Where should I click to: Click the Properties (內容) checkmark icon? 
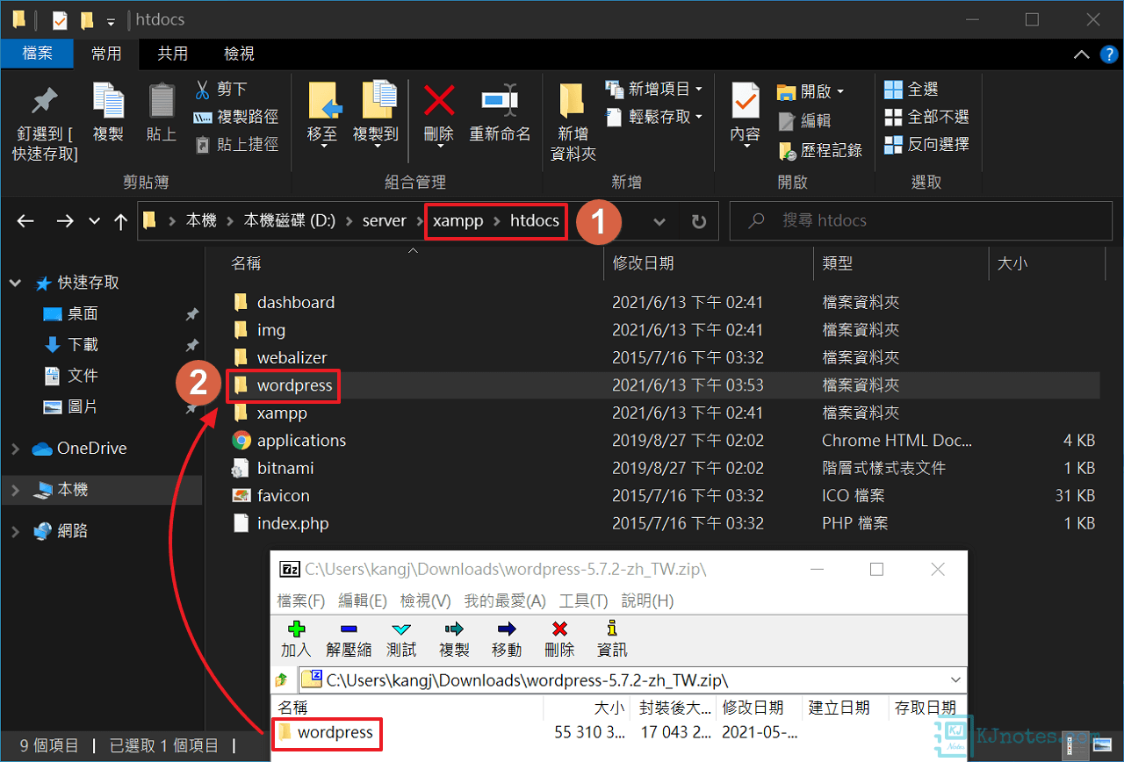[746, 102]
